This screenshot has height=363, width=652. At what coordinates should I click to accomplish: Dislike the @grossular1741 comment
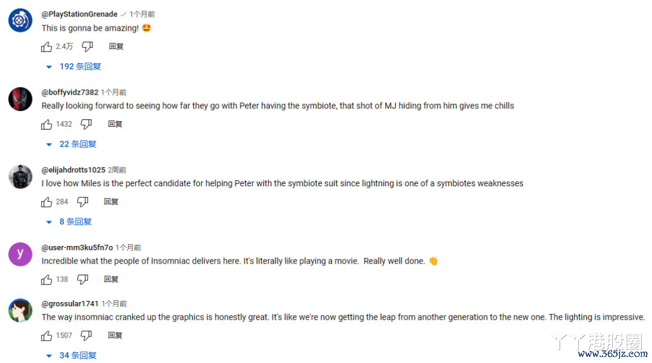pyautogui.click(x=86, y=336)
